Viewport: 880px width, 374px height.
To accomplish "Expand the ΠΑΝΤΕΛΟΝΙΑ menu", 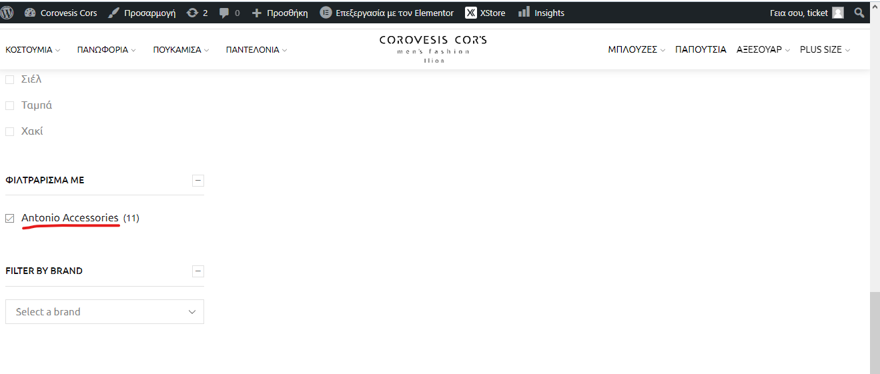I will [257, 49].
